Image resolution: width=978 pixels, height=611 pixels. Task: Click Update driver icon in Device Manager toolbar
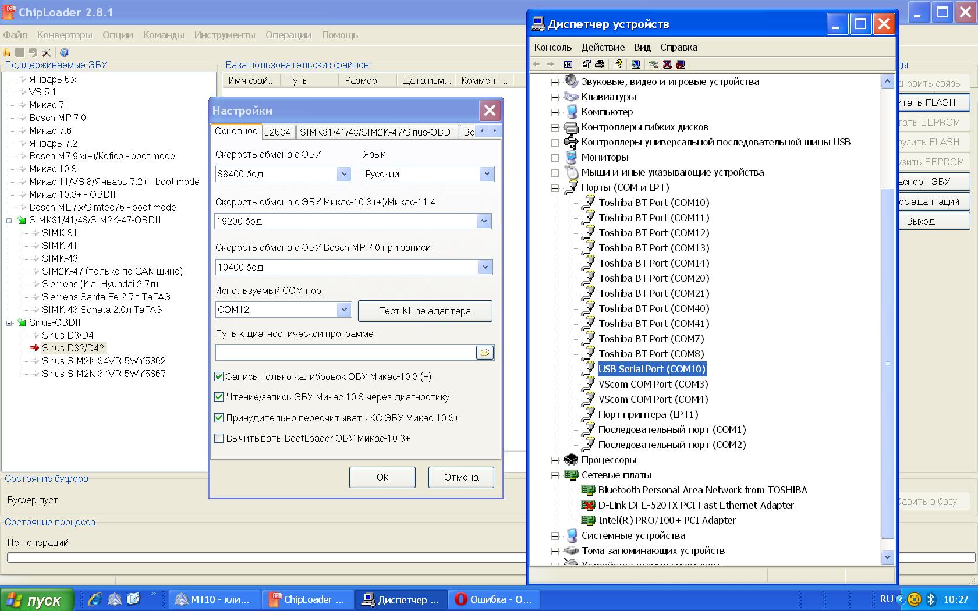(654, 64)
